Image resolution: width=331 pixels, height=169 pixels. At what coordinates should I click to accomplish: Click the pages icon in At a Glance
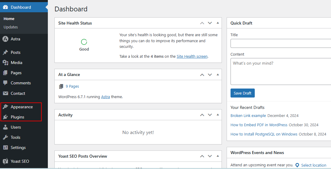pos(61,86)
